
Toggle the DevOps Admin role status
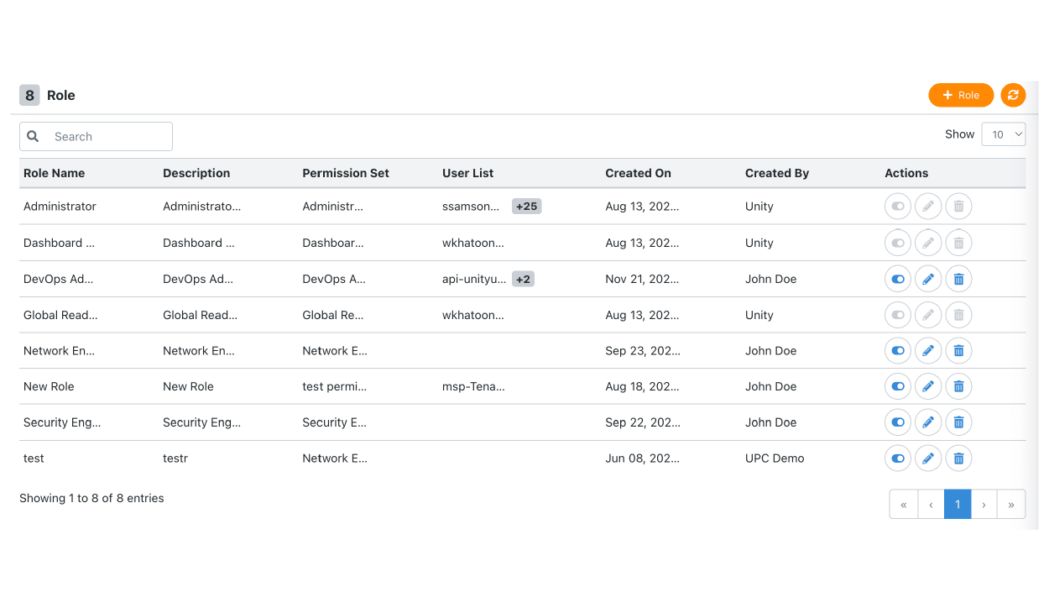coord(898,279)
